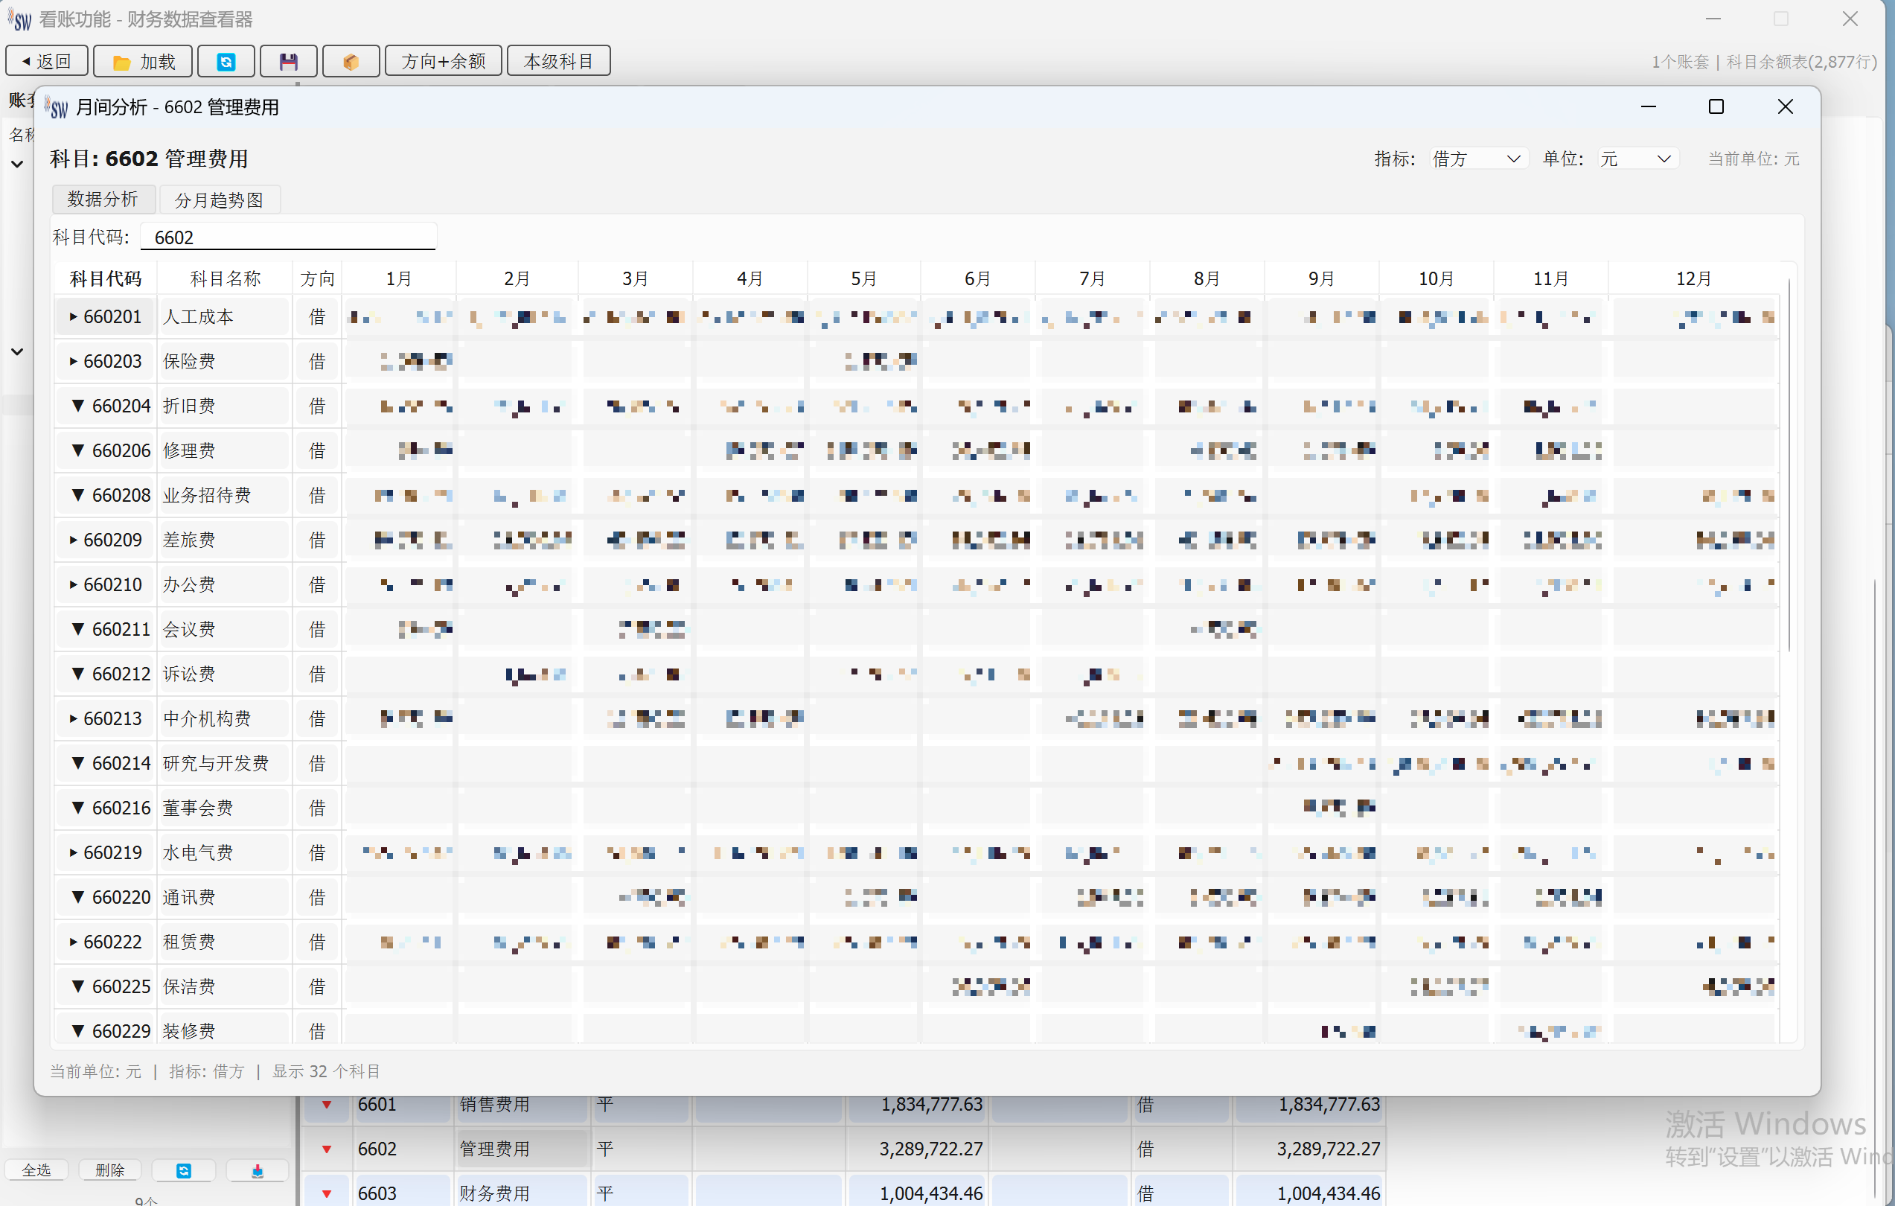Click the 返回 back button
The height and width of the screenshot is (1206, 1895).
pos(47,61)
